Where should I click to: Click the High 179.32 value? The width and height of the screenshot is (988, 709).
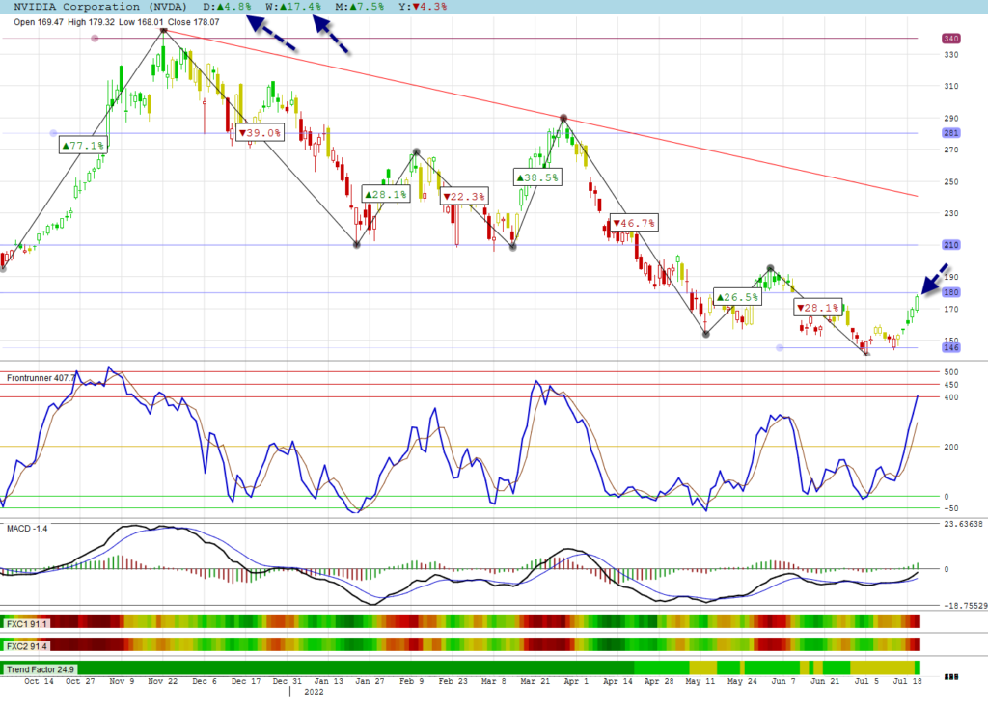point(92,22)
